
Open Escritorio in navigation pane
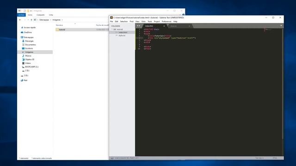29,48
